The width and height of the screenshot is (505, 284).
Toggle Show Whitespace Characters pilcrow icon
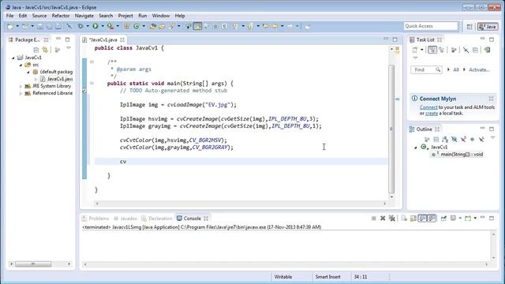tap(224, 26)
